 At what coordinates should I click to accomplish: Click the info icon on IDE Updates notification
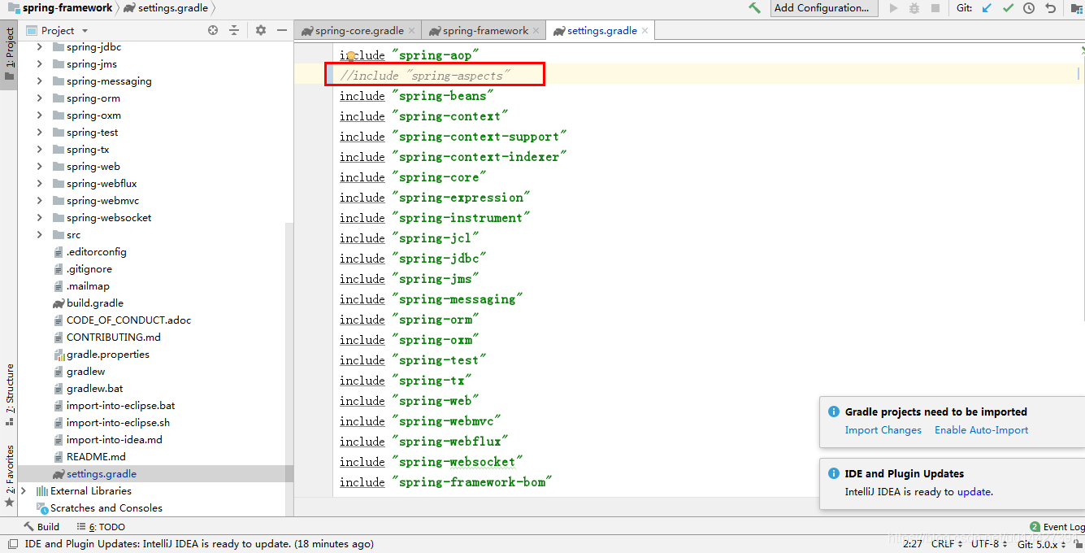(x=833, y=473)
